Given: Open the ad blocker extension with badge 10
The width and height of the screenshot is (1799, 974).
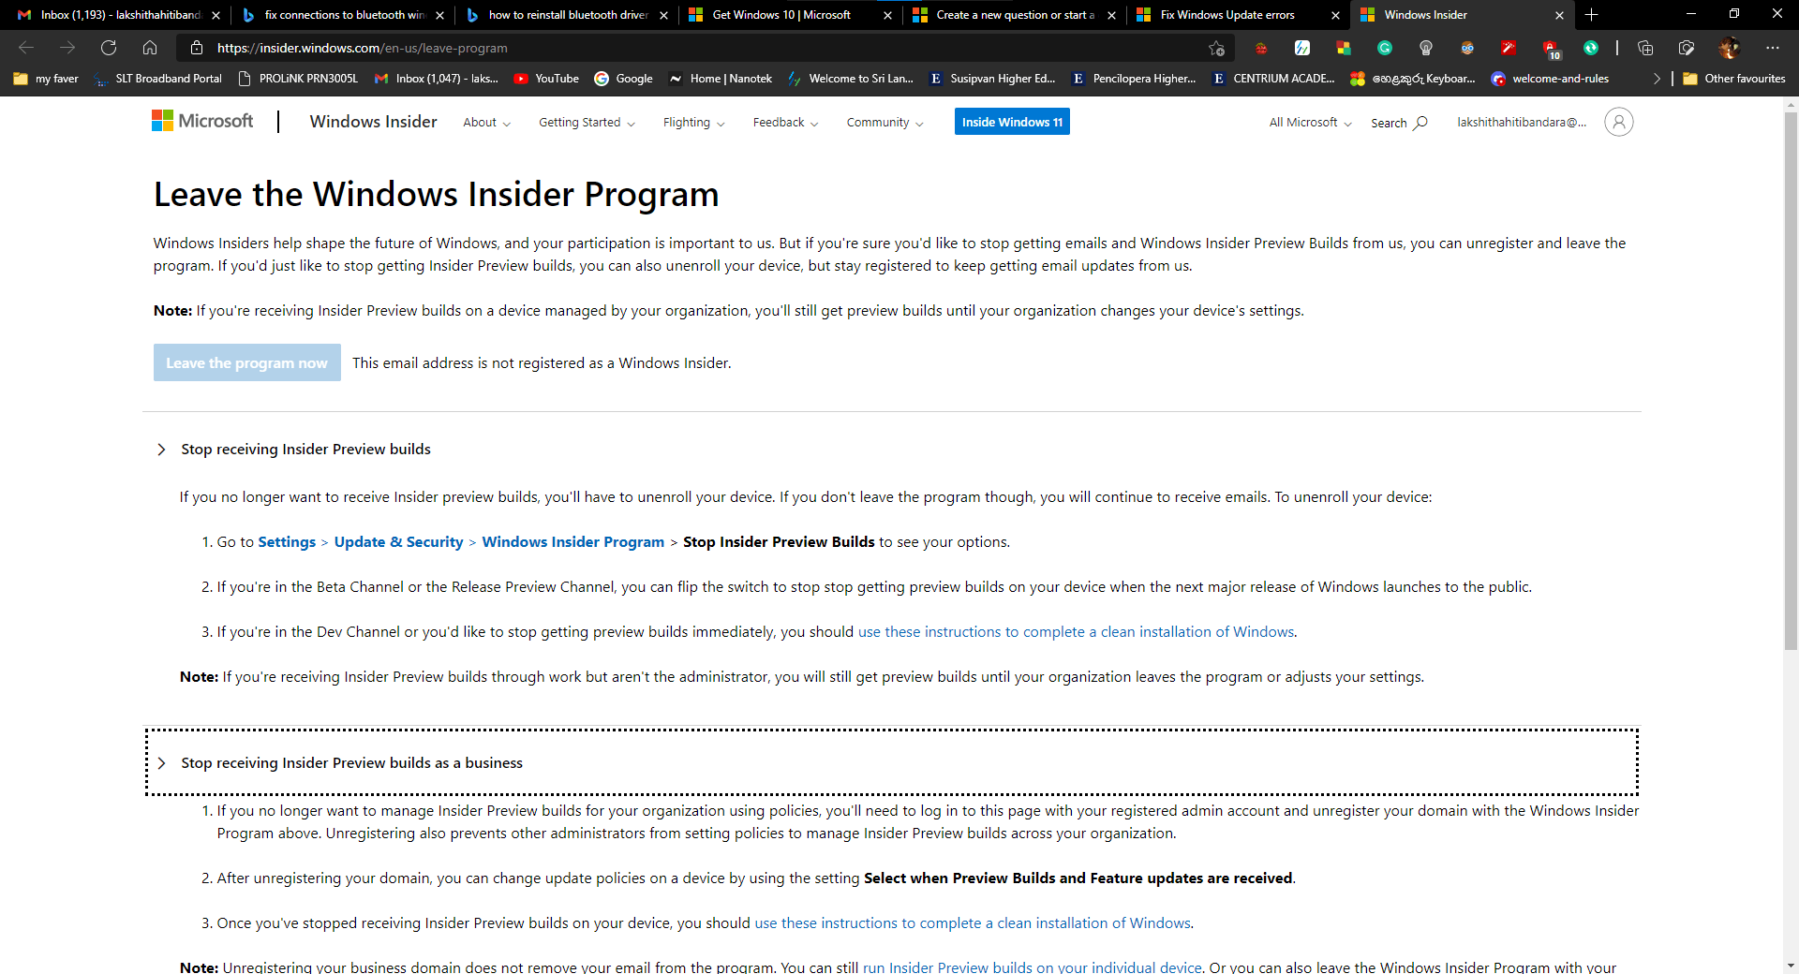Looking at the screenshot, I should 1551,49.
